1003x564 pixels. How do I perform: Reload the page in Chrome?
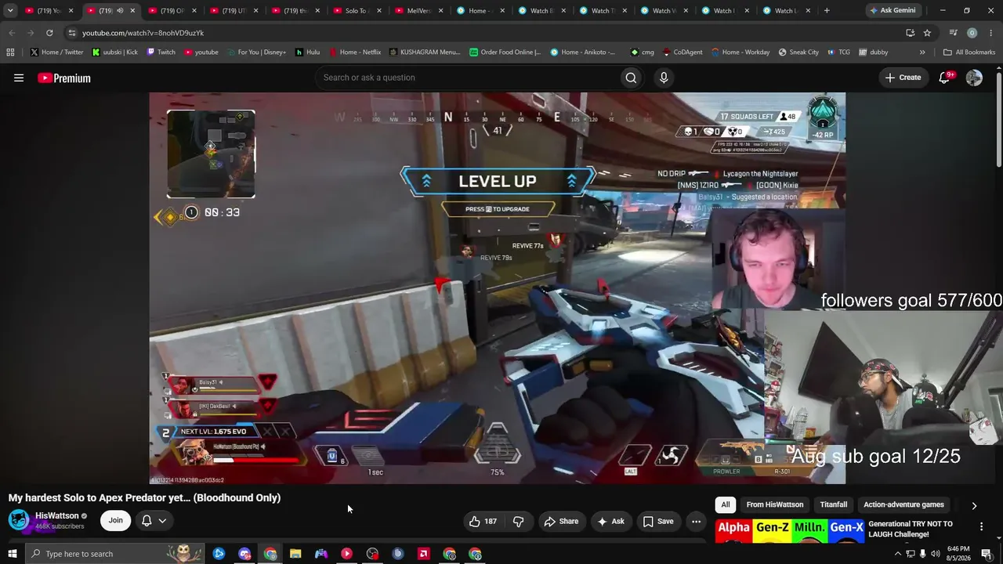tap(49, 33)
